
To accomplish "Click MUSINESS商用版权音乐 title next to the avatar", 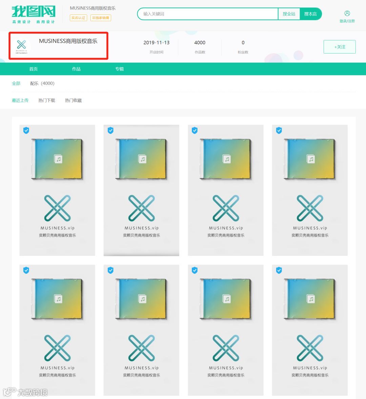I will [x=68, y=41].
